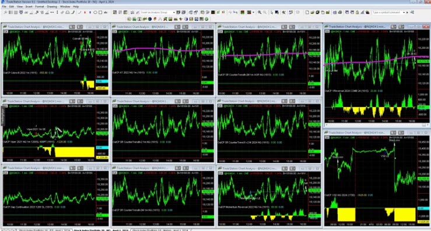This screenshot has width=431, height=231.
Task: Click the 'OutCP Viper 2021 NQ 1m' strategy label
Action: (29, 142)
